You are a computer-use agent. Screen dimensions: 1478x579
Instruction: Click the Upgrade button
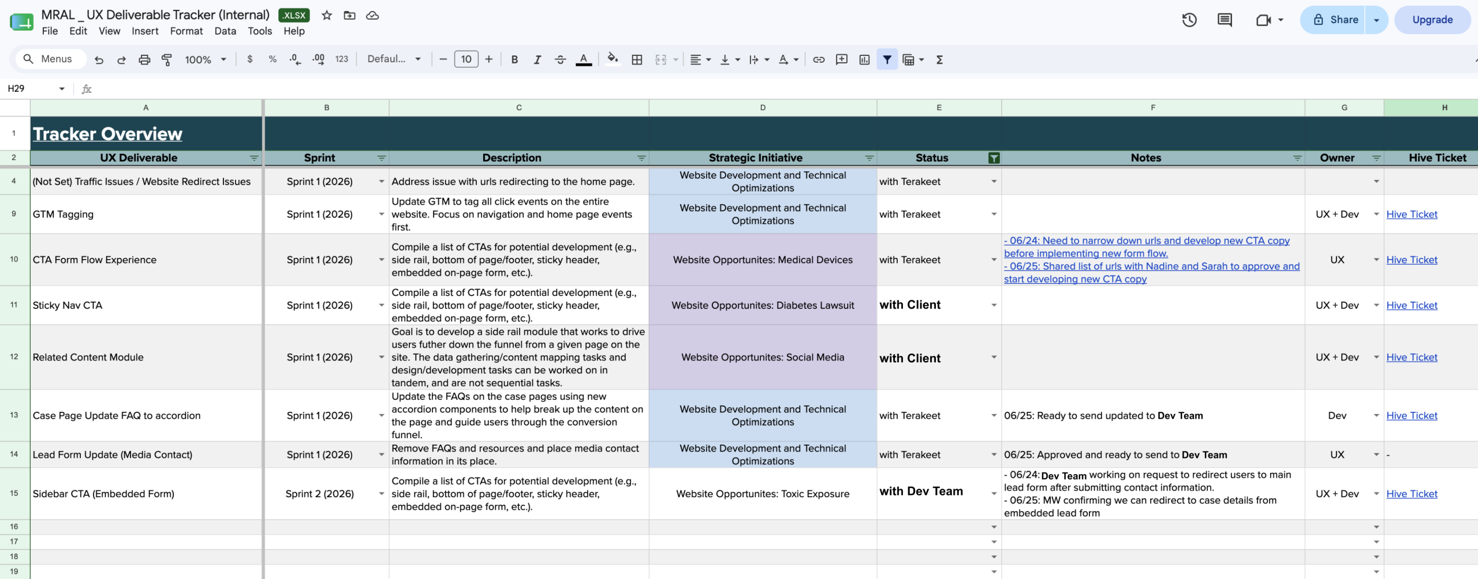pos(1432,20)
